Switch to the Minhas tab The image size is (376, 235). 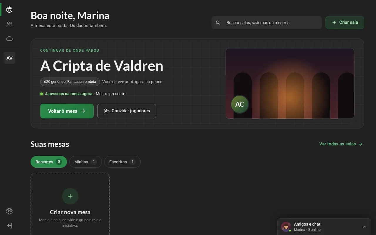[85, 162]
